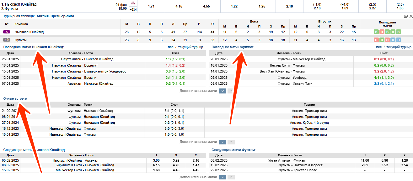This screenshot has width=413, height=181.
Task: Open the Ньюкасл Юнайтед - Вулверхэмптон Уондерерс match
Action: 89,71
